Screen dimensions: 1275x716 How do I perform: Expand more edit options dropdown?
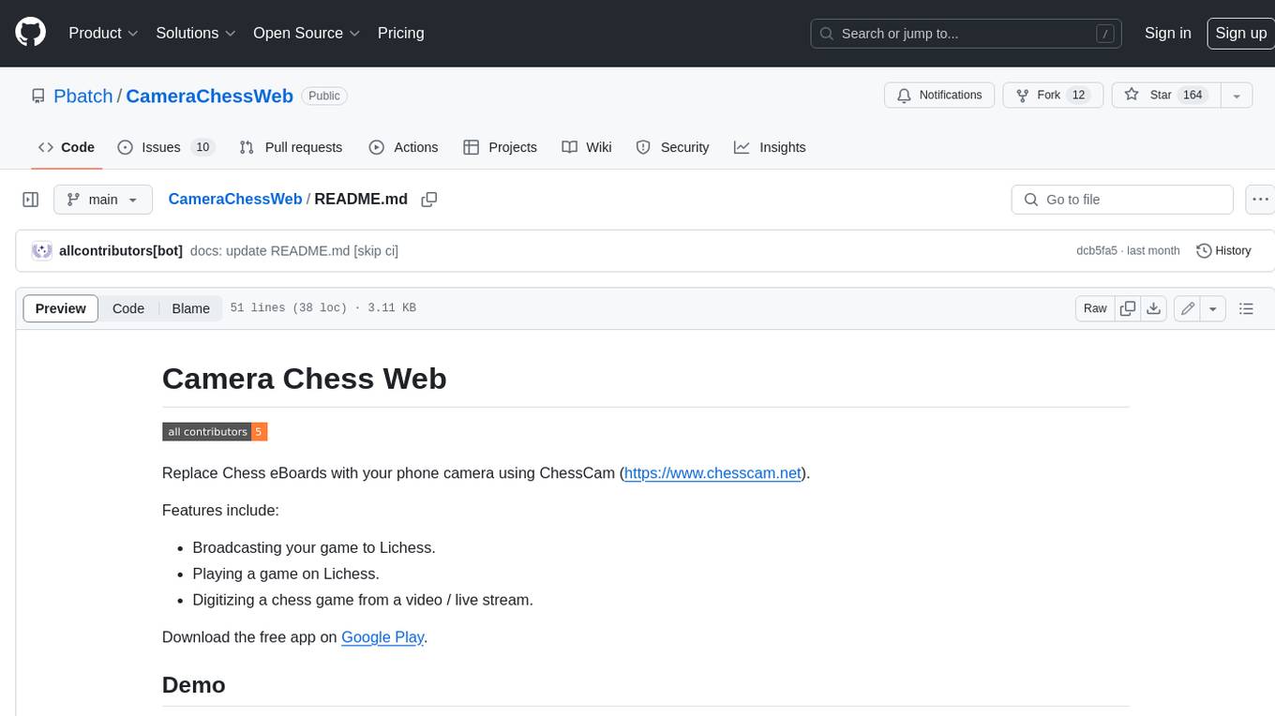pyautogui.click(x=1213, y=308)
